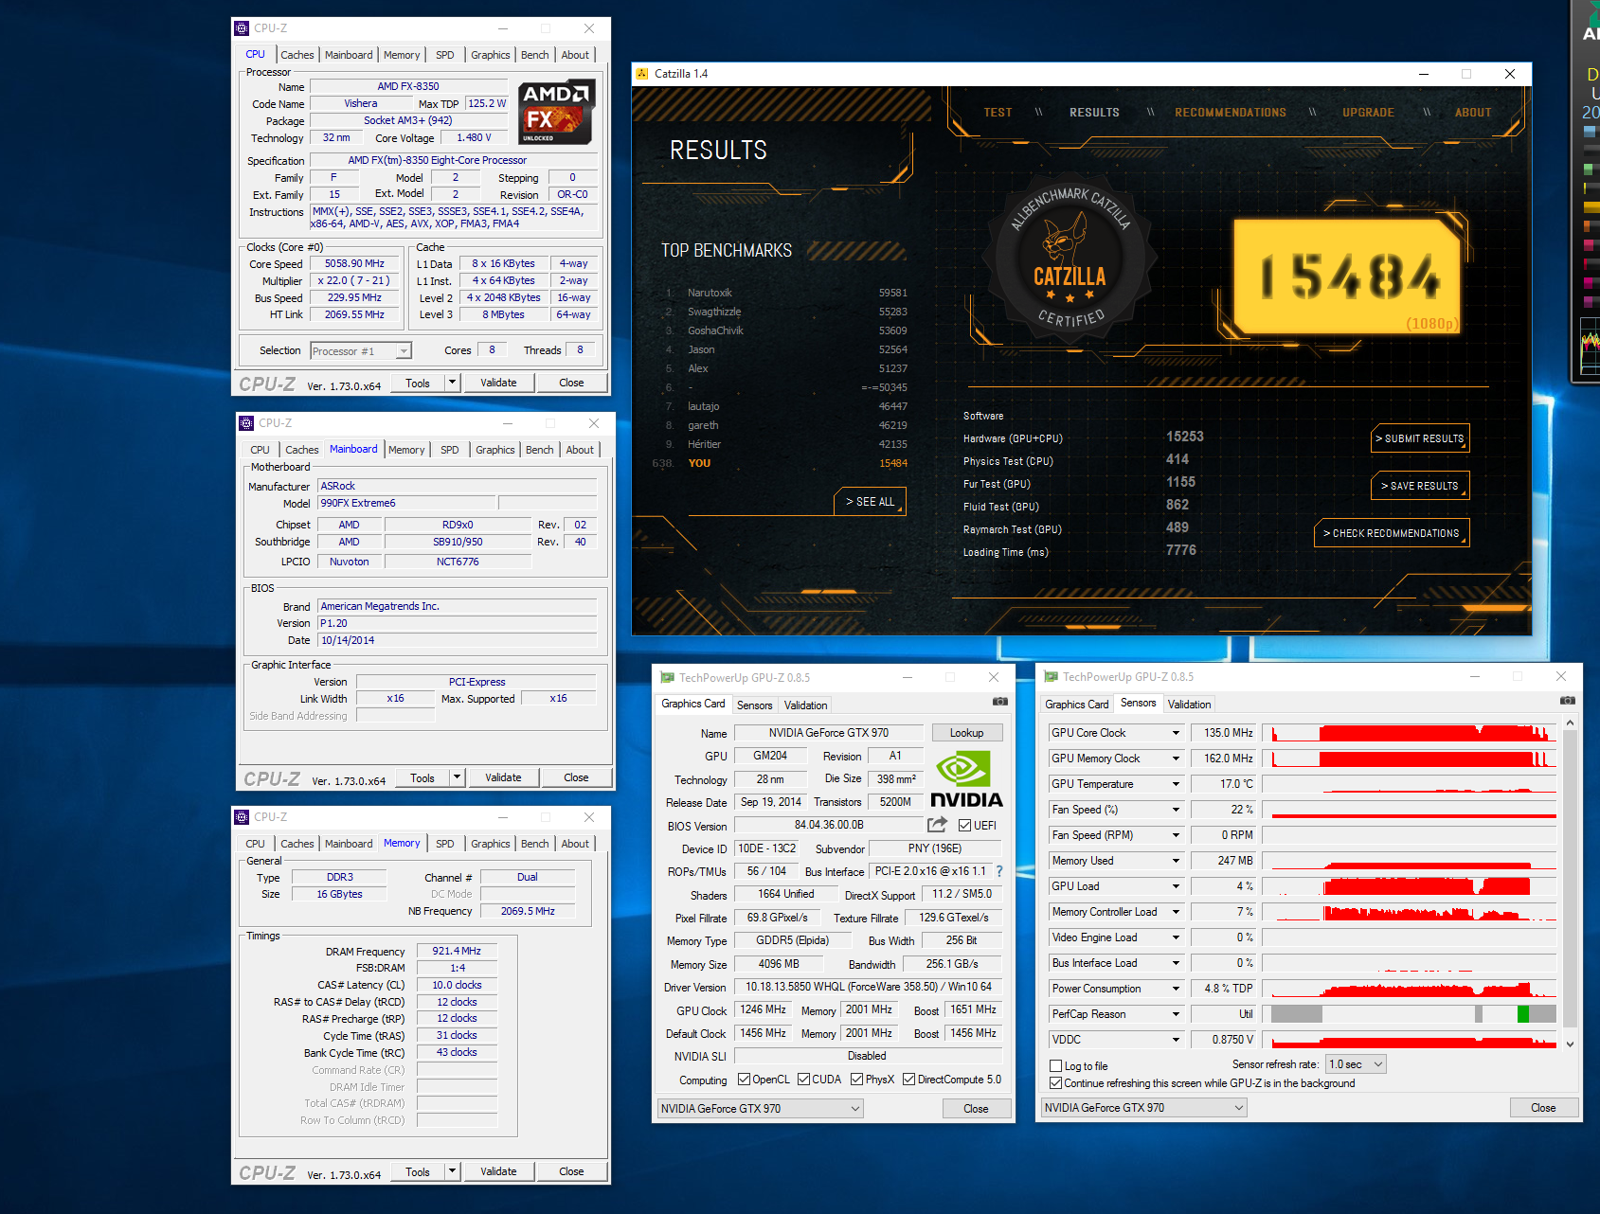Toggle the DirectCompute 5.0 checkbox

909,1080
